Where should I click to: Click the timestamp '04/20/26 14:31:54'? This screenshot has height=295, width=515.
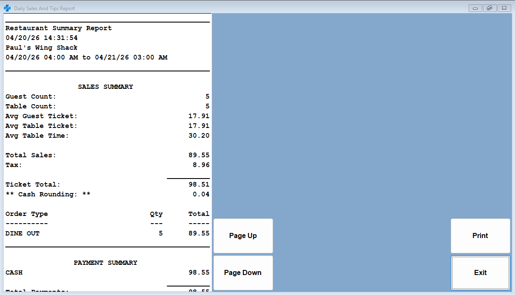tap(42, 38)
